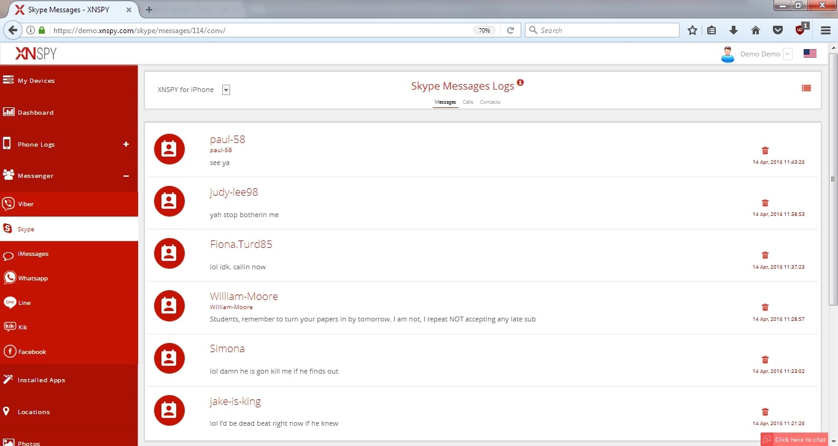This screenshot has width=838, height=446.
Task: Select the Skype Messages - XNSPY browser tab
Action: [74, 9]
